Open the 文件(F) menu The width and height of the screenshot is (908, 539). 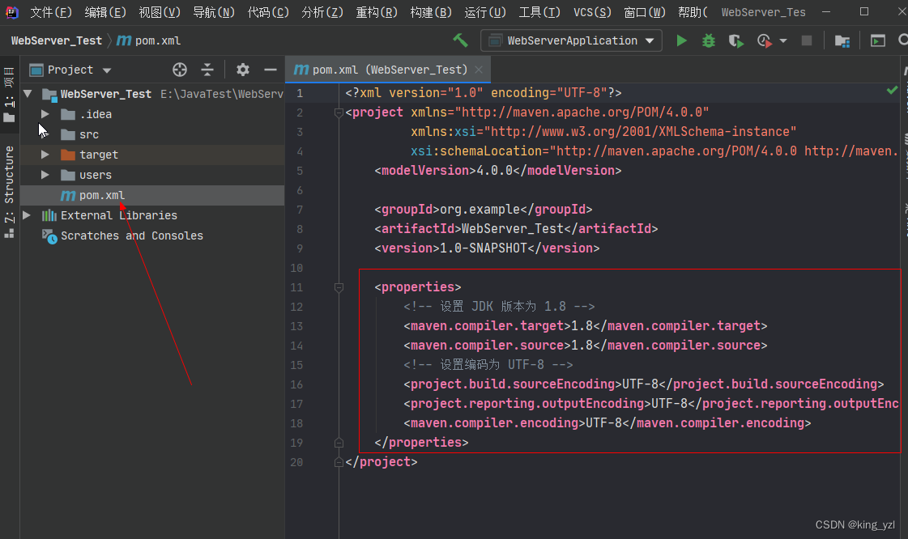(51, 12)
